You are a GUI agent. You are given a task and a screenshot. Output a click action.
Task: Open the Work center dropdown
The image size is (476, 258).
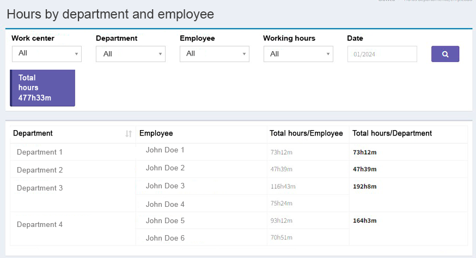pos(46,53)
